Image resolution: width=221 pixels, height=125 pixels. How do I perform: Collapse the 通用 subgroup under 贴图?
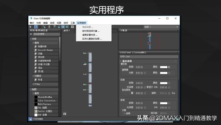[x=33, y=93]
